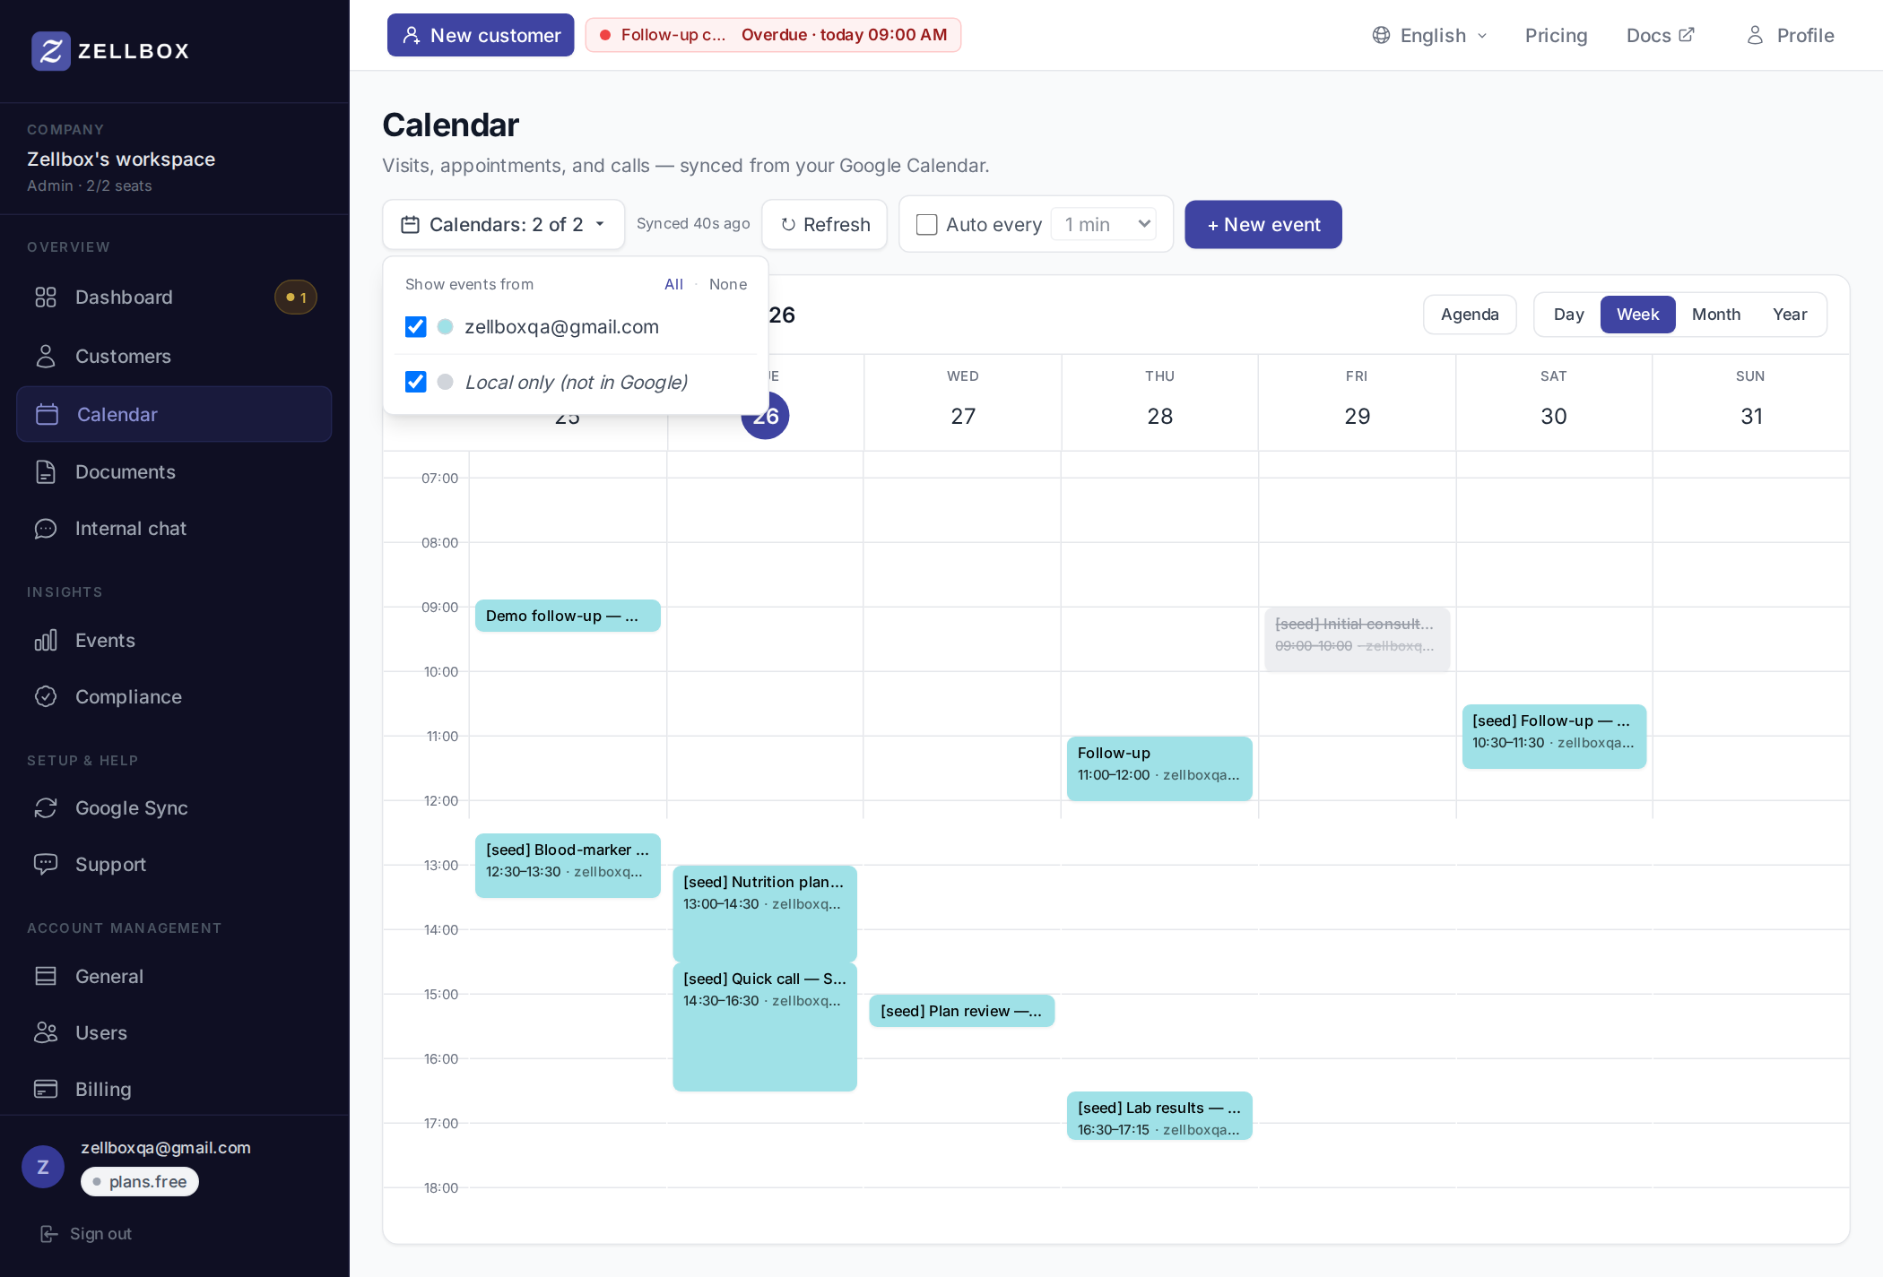Viewport: 1883px width, 1277px height.
Task: Click the Z user avatar
Action: tap(43, 1167)
